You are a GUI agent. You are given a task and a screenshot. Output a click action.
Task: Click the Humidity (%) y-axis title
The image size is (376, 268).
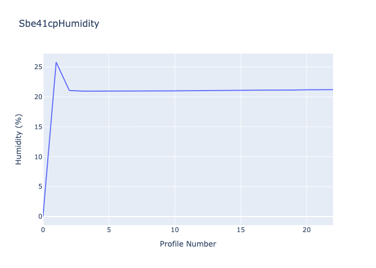pos(19,139)
